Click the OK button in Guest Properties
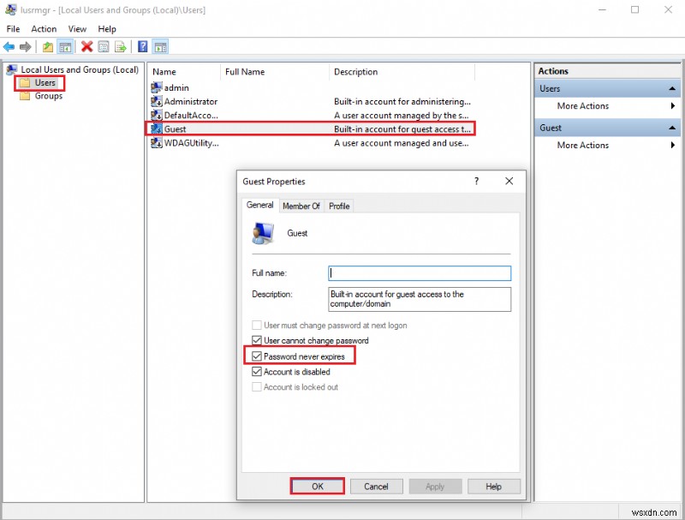The height and width of the screenshot is (520, 685). pyautogui.click(x=317, y=486)
